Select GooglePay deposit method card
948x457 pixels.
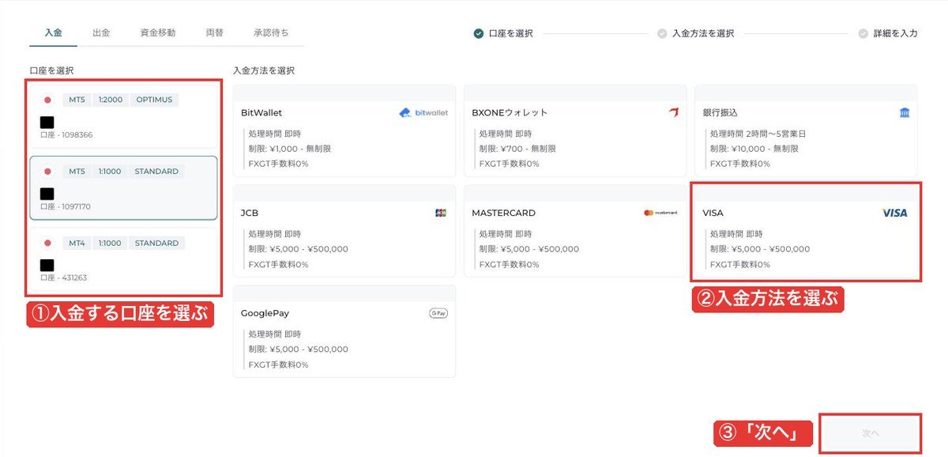point(344,331)
